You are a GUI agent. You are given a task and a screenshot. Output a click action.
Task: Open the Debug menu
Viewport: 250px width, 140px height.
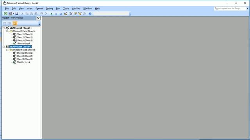[50, 9]
